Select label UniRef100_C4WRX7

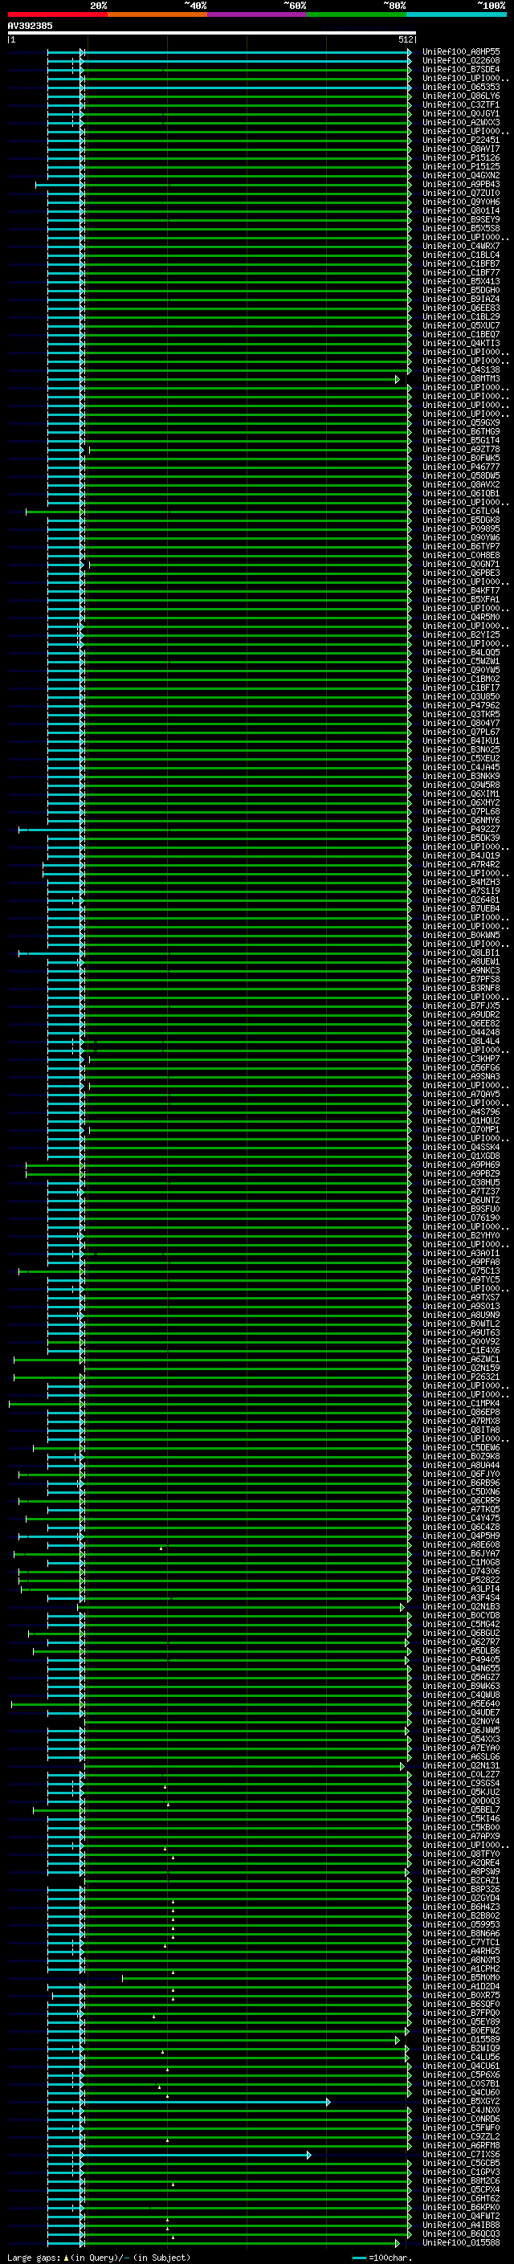460,246
